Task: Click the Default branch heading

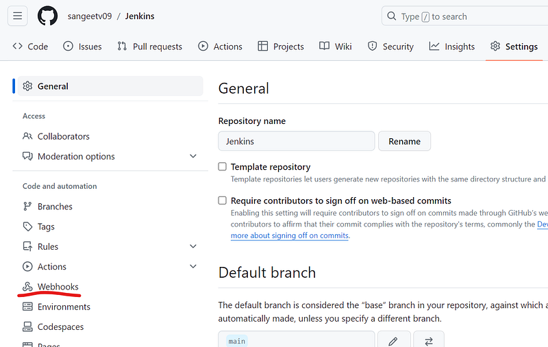Action: click(267, 272)
